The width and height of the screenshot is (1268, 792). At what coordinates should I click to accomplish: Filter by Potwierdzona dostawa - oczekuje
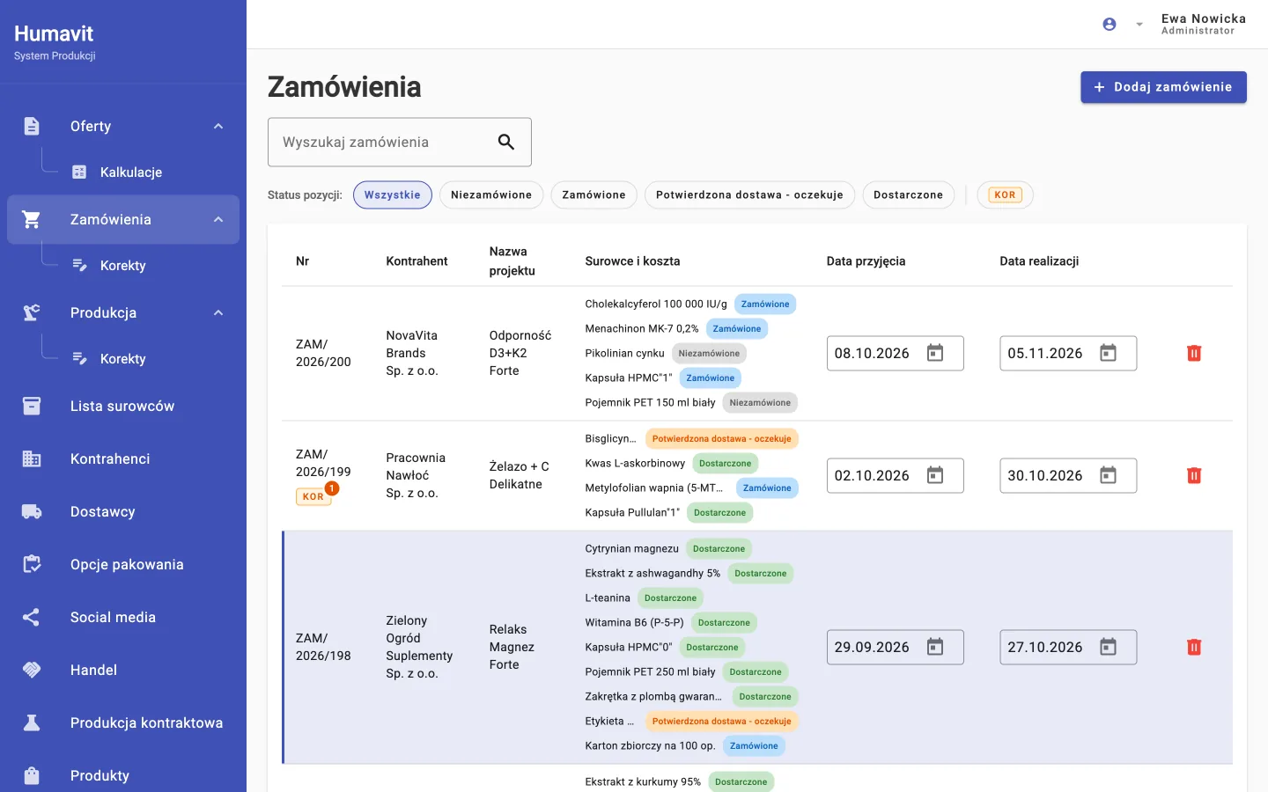click(749, 194)
